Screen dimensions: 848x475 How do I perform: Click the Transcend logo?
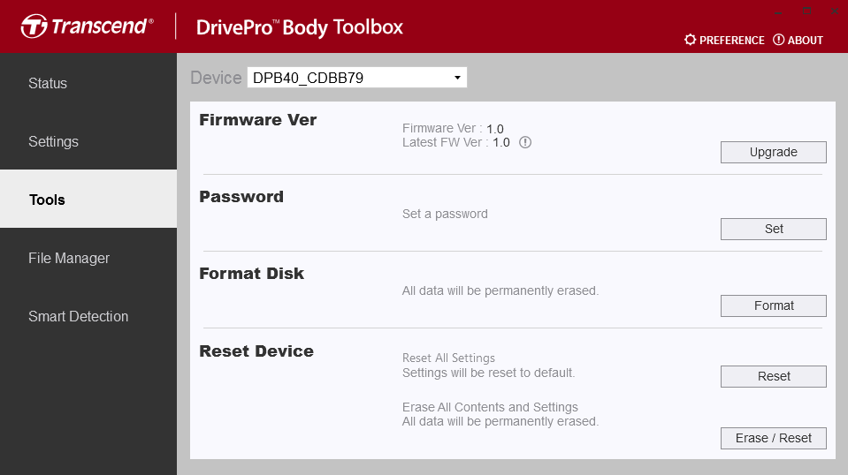tap(87, 26)
